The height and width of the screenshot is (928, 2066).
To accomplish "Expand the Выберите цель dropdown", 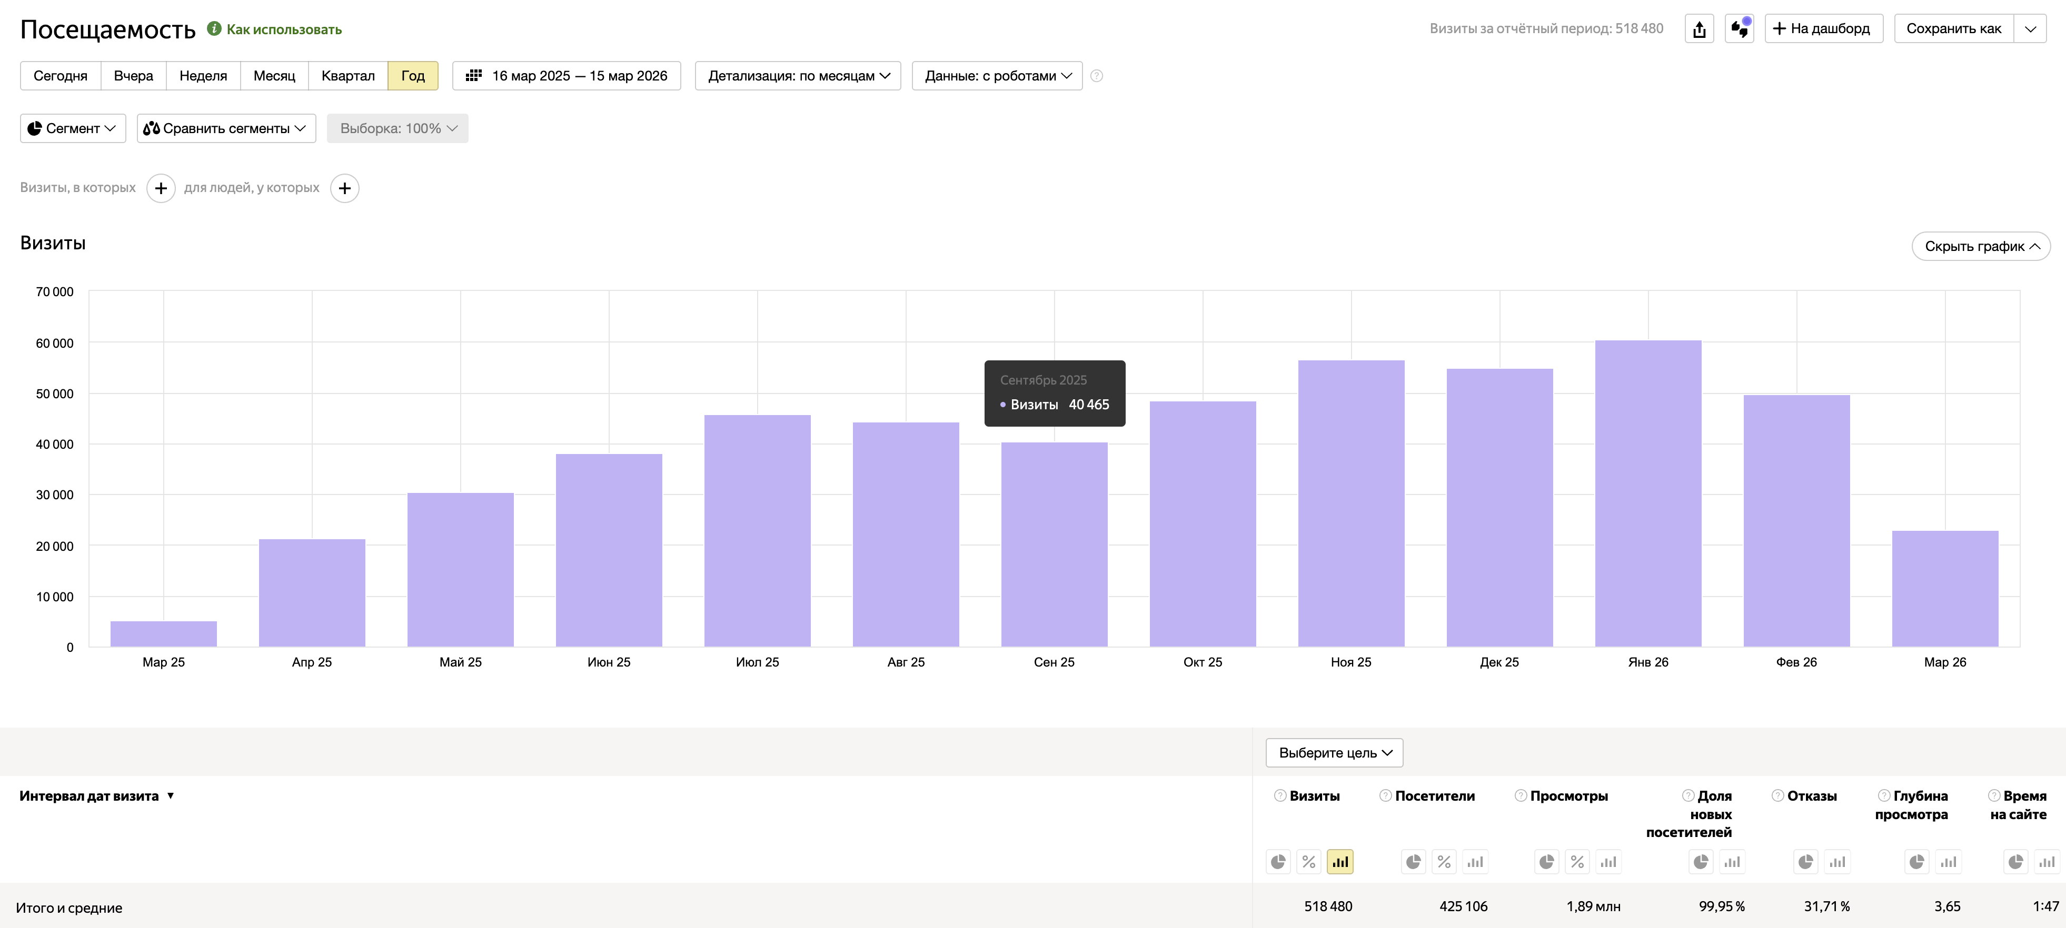I will point(1334,752).
